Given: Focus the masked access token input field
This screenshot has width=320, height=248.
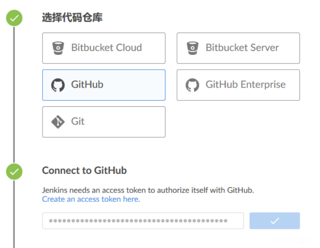Looking at the screenshot, I should pyautogui.click(x=143, y=221).
